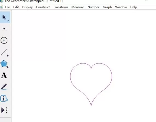The height and width of the screenshot is (122, 156).
Task: Open the Help menu
Action: pyautogui.click(x=134, y=7)
